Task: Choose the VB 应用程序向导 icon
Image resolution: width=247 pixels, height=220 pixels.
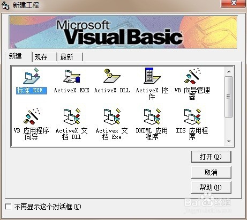Action: coord(32,116)
